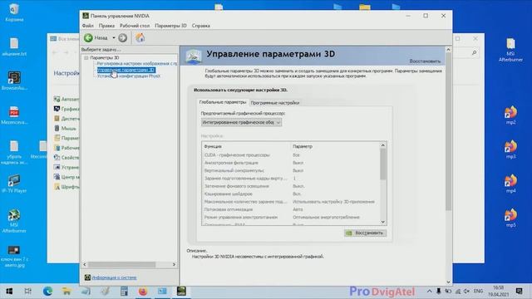Screen dimensions: 532x299
Task: Switch to Программные настройки tab
Action: 275,102
